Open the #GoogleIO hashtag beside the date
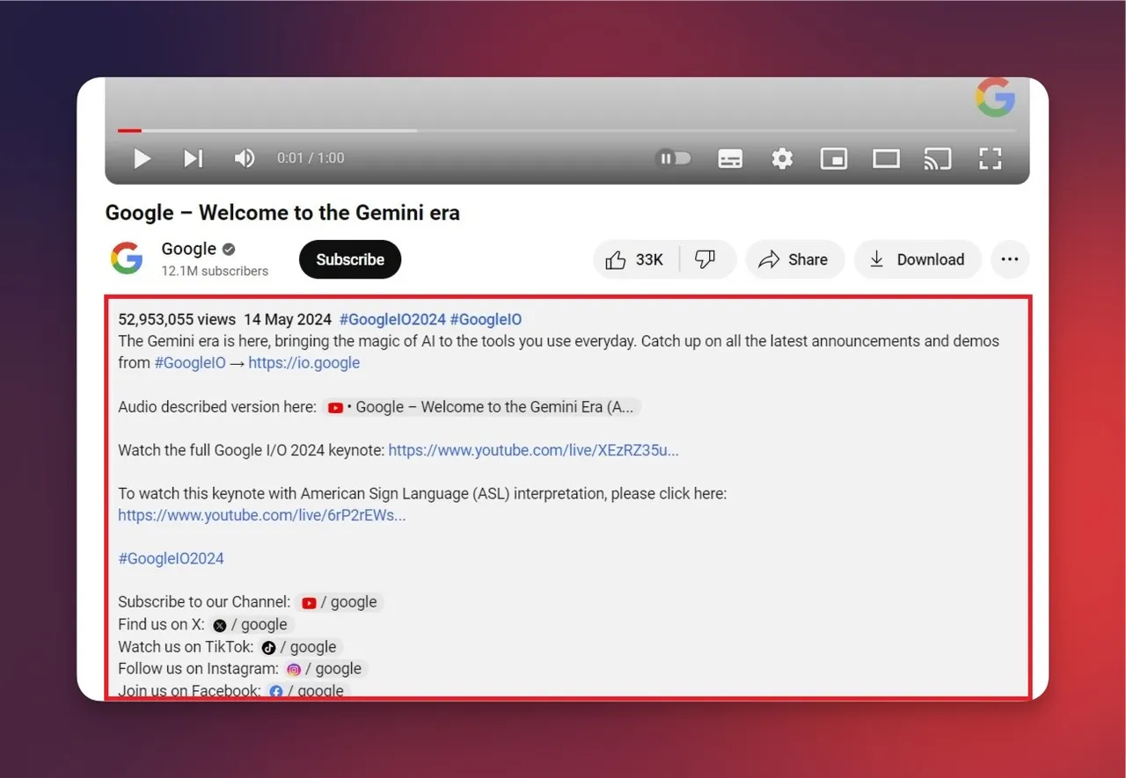The width and height of the screenshot is (1126, 778). [486, 319]
